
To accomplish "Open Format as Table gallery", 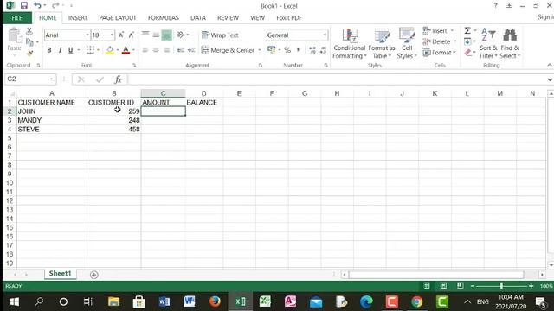I will click(x=382, y=43).
